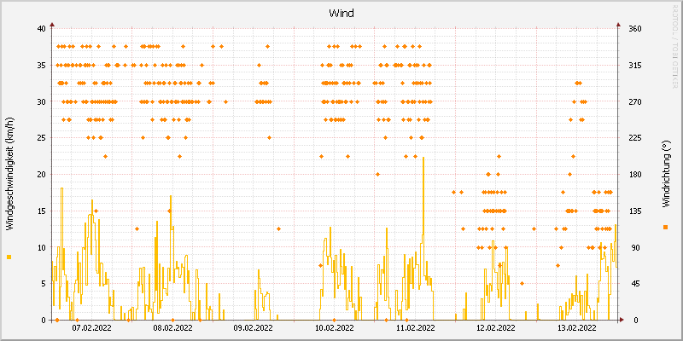683x341 pixels.
Task: Select the date label 11.02.2022
Action: (x=415, y=327)
